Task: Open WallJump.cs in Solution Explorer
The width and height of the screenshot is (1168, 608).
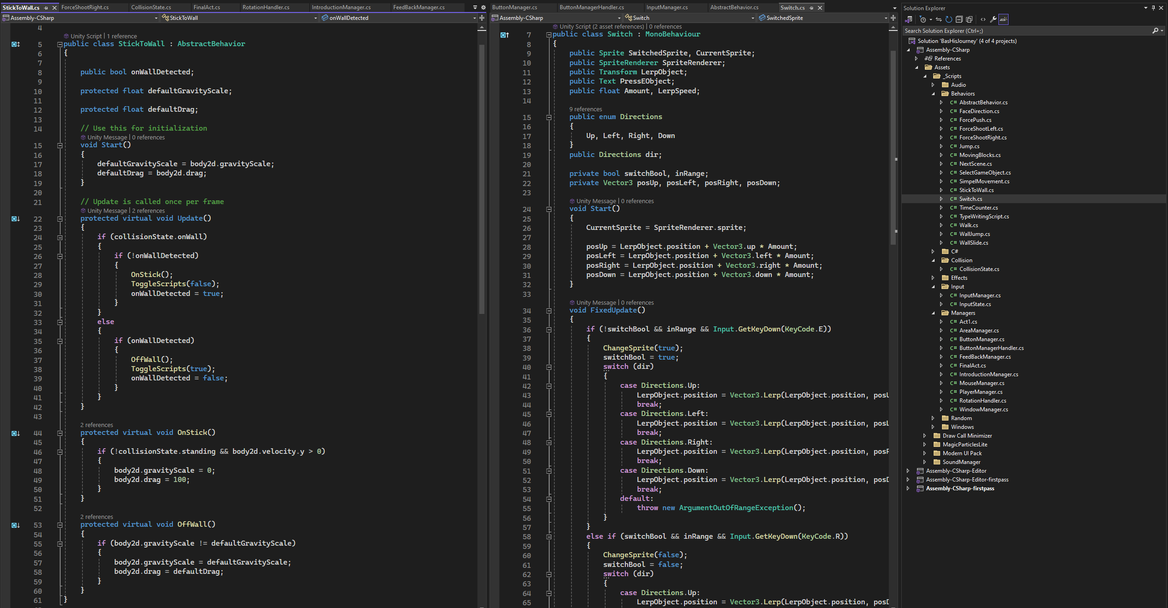Action: click(974, 234)
